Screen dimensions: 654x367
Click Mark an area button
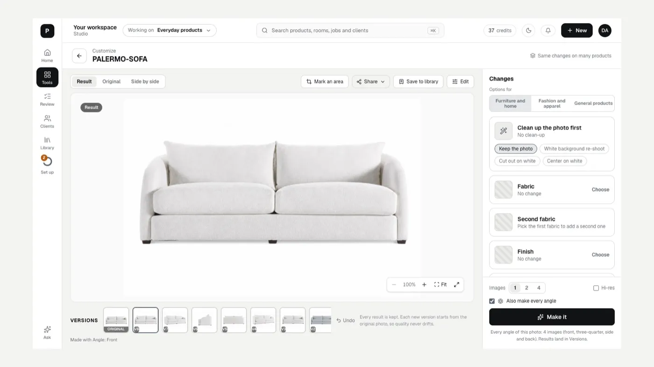coord(325,82)
